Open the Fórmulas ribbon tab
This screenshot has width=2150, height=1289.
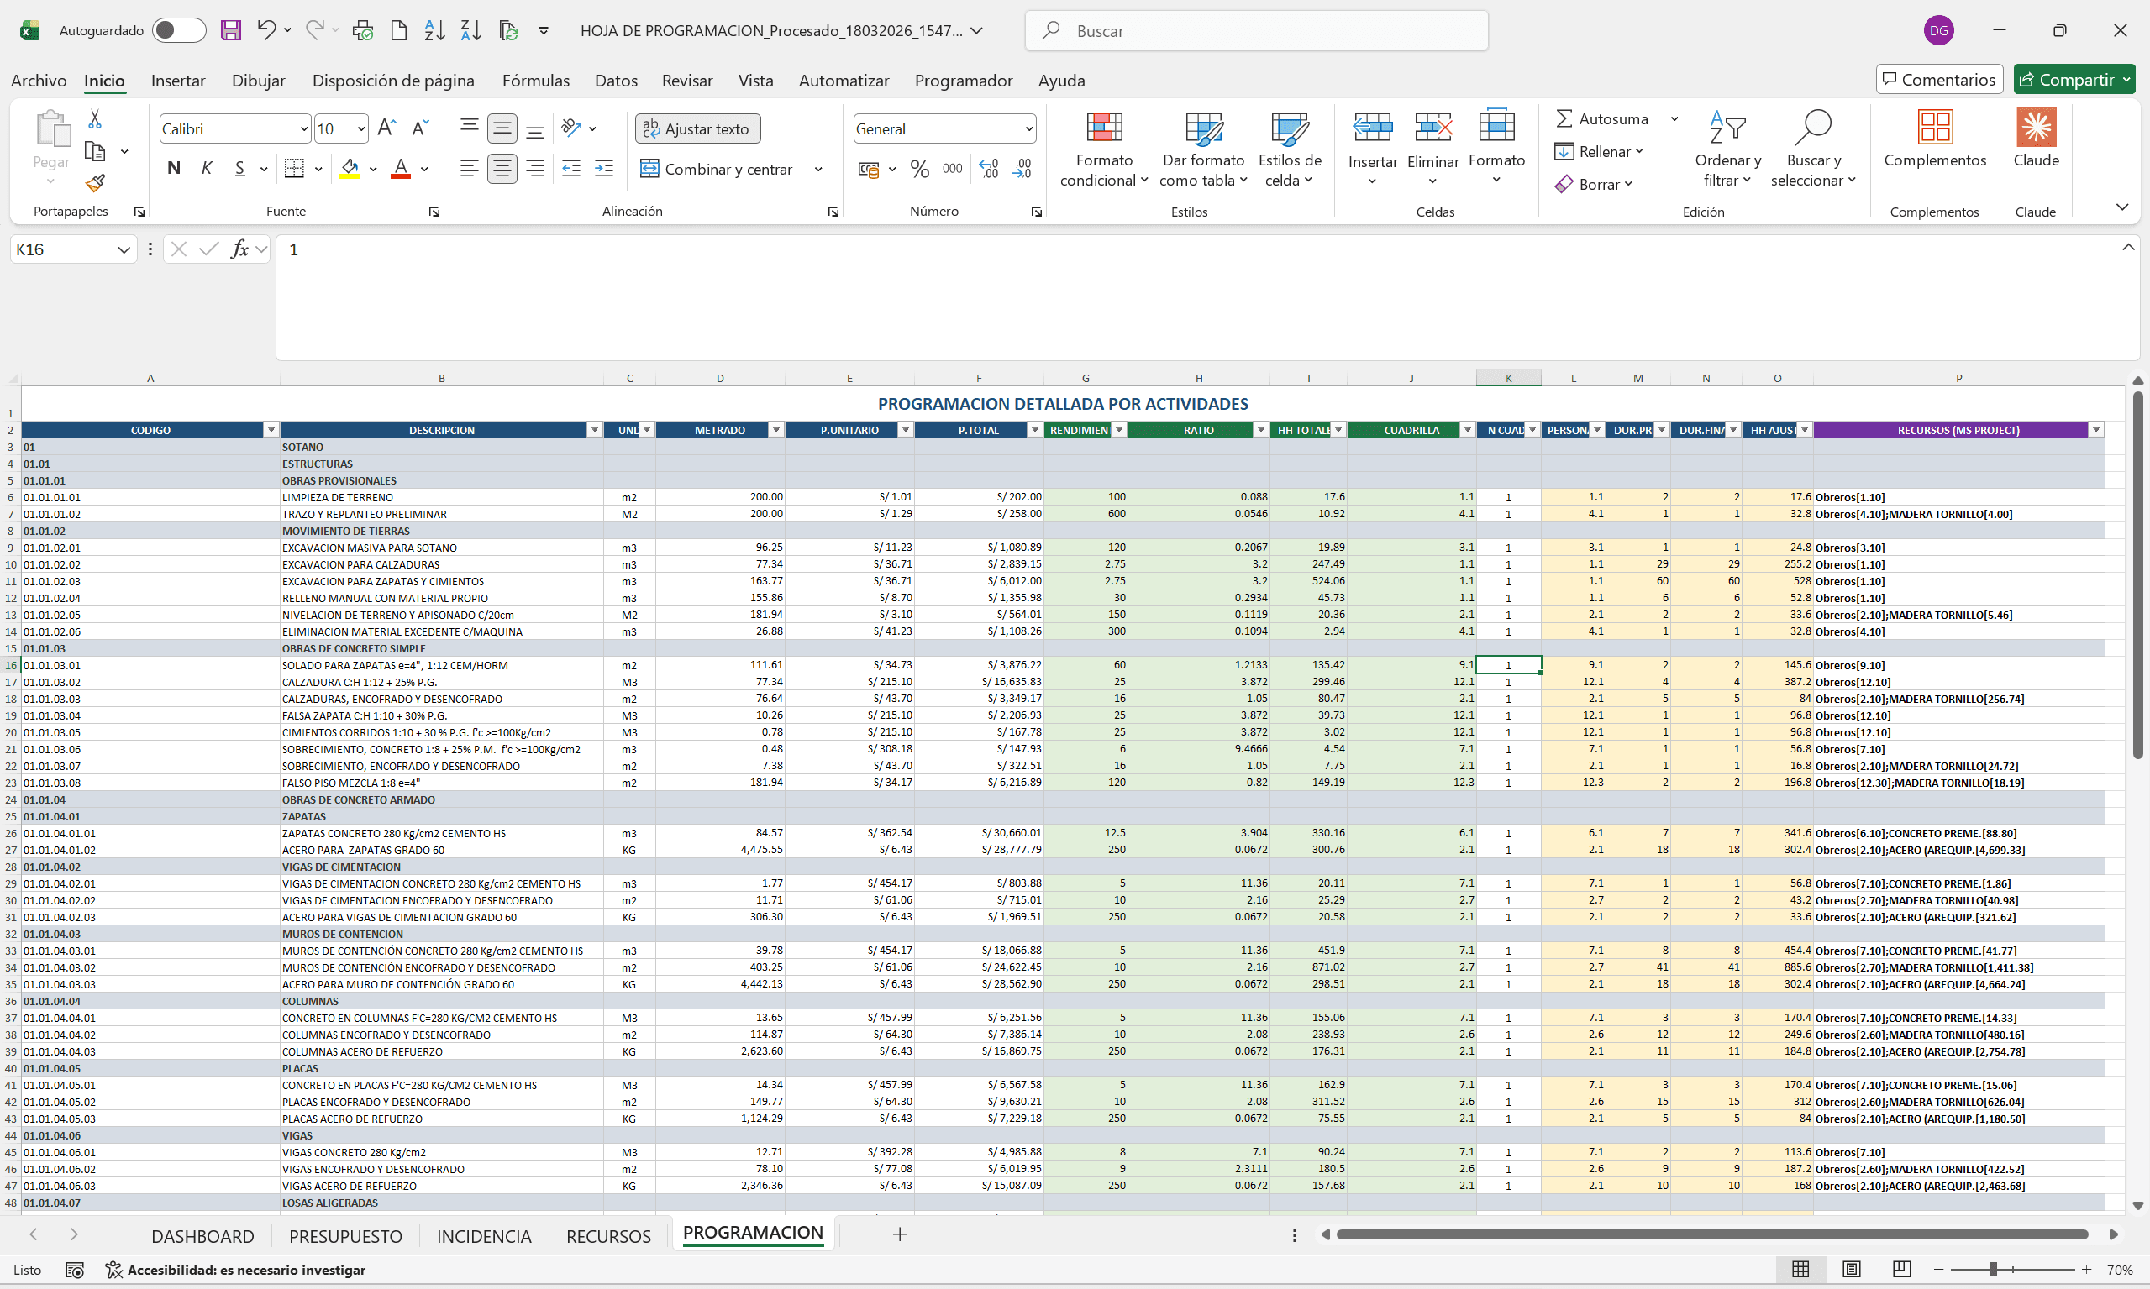pos(535,80)
